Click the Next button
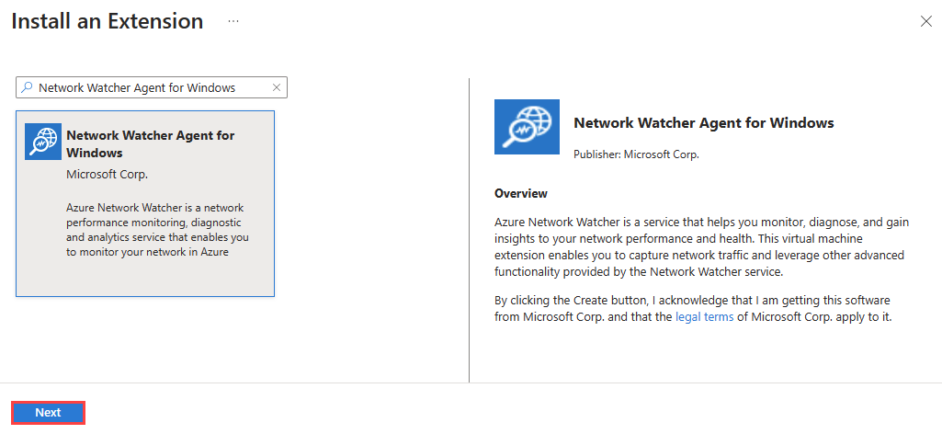 point(48,413)
